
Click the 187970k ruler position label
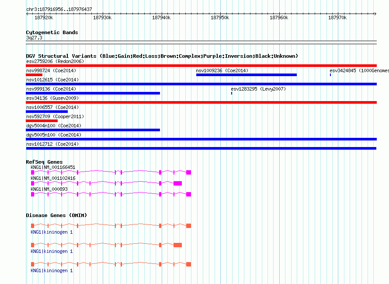[337, 18]
